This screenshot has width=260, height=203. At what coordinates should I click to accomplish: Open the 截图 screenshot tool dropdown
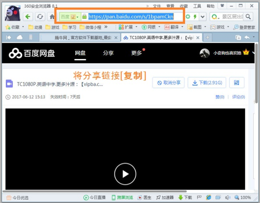(x=197, y=27)
